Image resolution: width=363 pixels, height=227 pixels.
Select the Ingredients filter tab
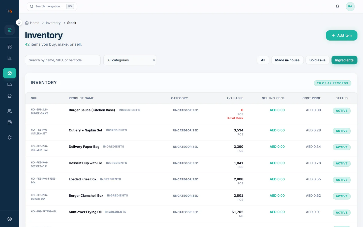tap(344, 60)
